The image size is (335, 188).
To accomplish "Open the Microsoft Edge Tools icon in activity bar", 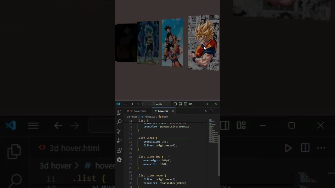I will 119,160.
